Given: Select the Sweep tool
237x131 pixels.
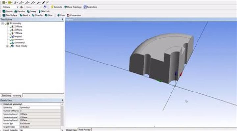Looking at the screenshot, I should (x=32, y=11).
